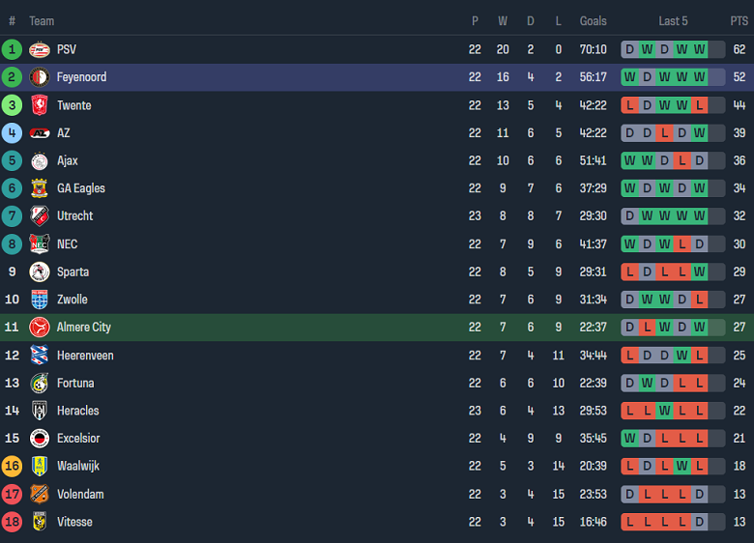Open the Utrecht team link
This screenshot has height=543, width=754.
(x=75, y=216)
